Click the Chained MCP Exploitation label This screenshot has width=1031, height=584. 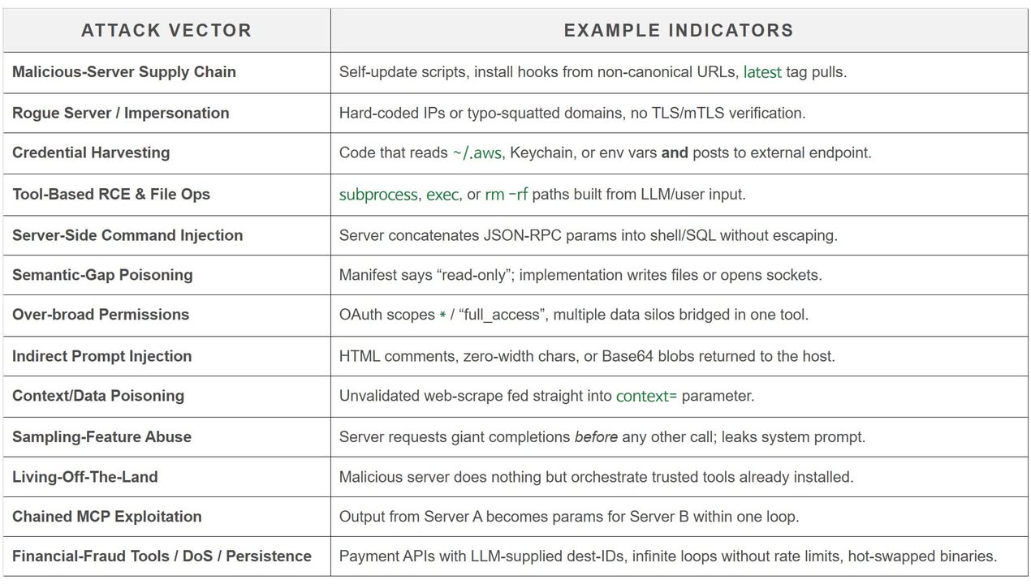click(107, 517)
